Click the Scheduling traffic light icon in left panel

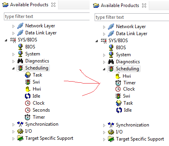pos(20,68)
